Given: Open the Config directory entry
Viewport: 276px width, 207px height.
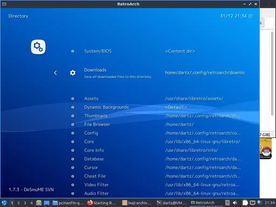Looking at the screenshot, I should click(x=91, y=133).
